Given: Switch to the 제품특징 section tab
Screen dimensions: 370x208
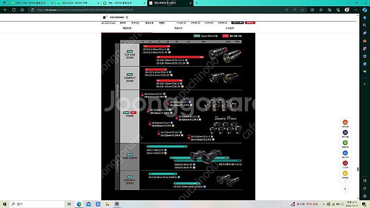Looking at the screenshot, I should click(127, 28).
